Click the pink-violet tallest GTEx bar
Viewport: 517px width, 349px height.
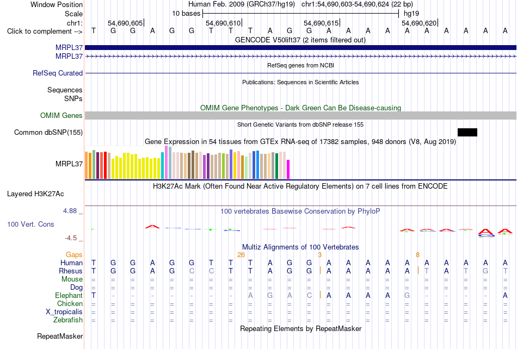tap(166, 163)
